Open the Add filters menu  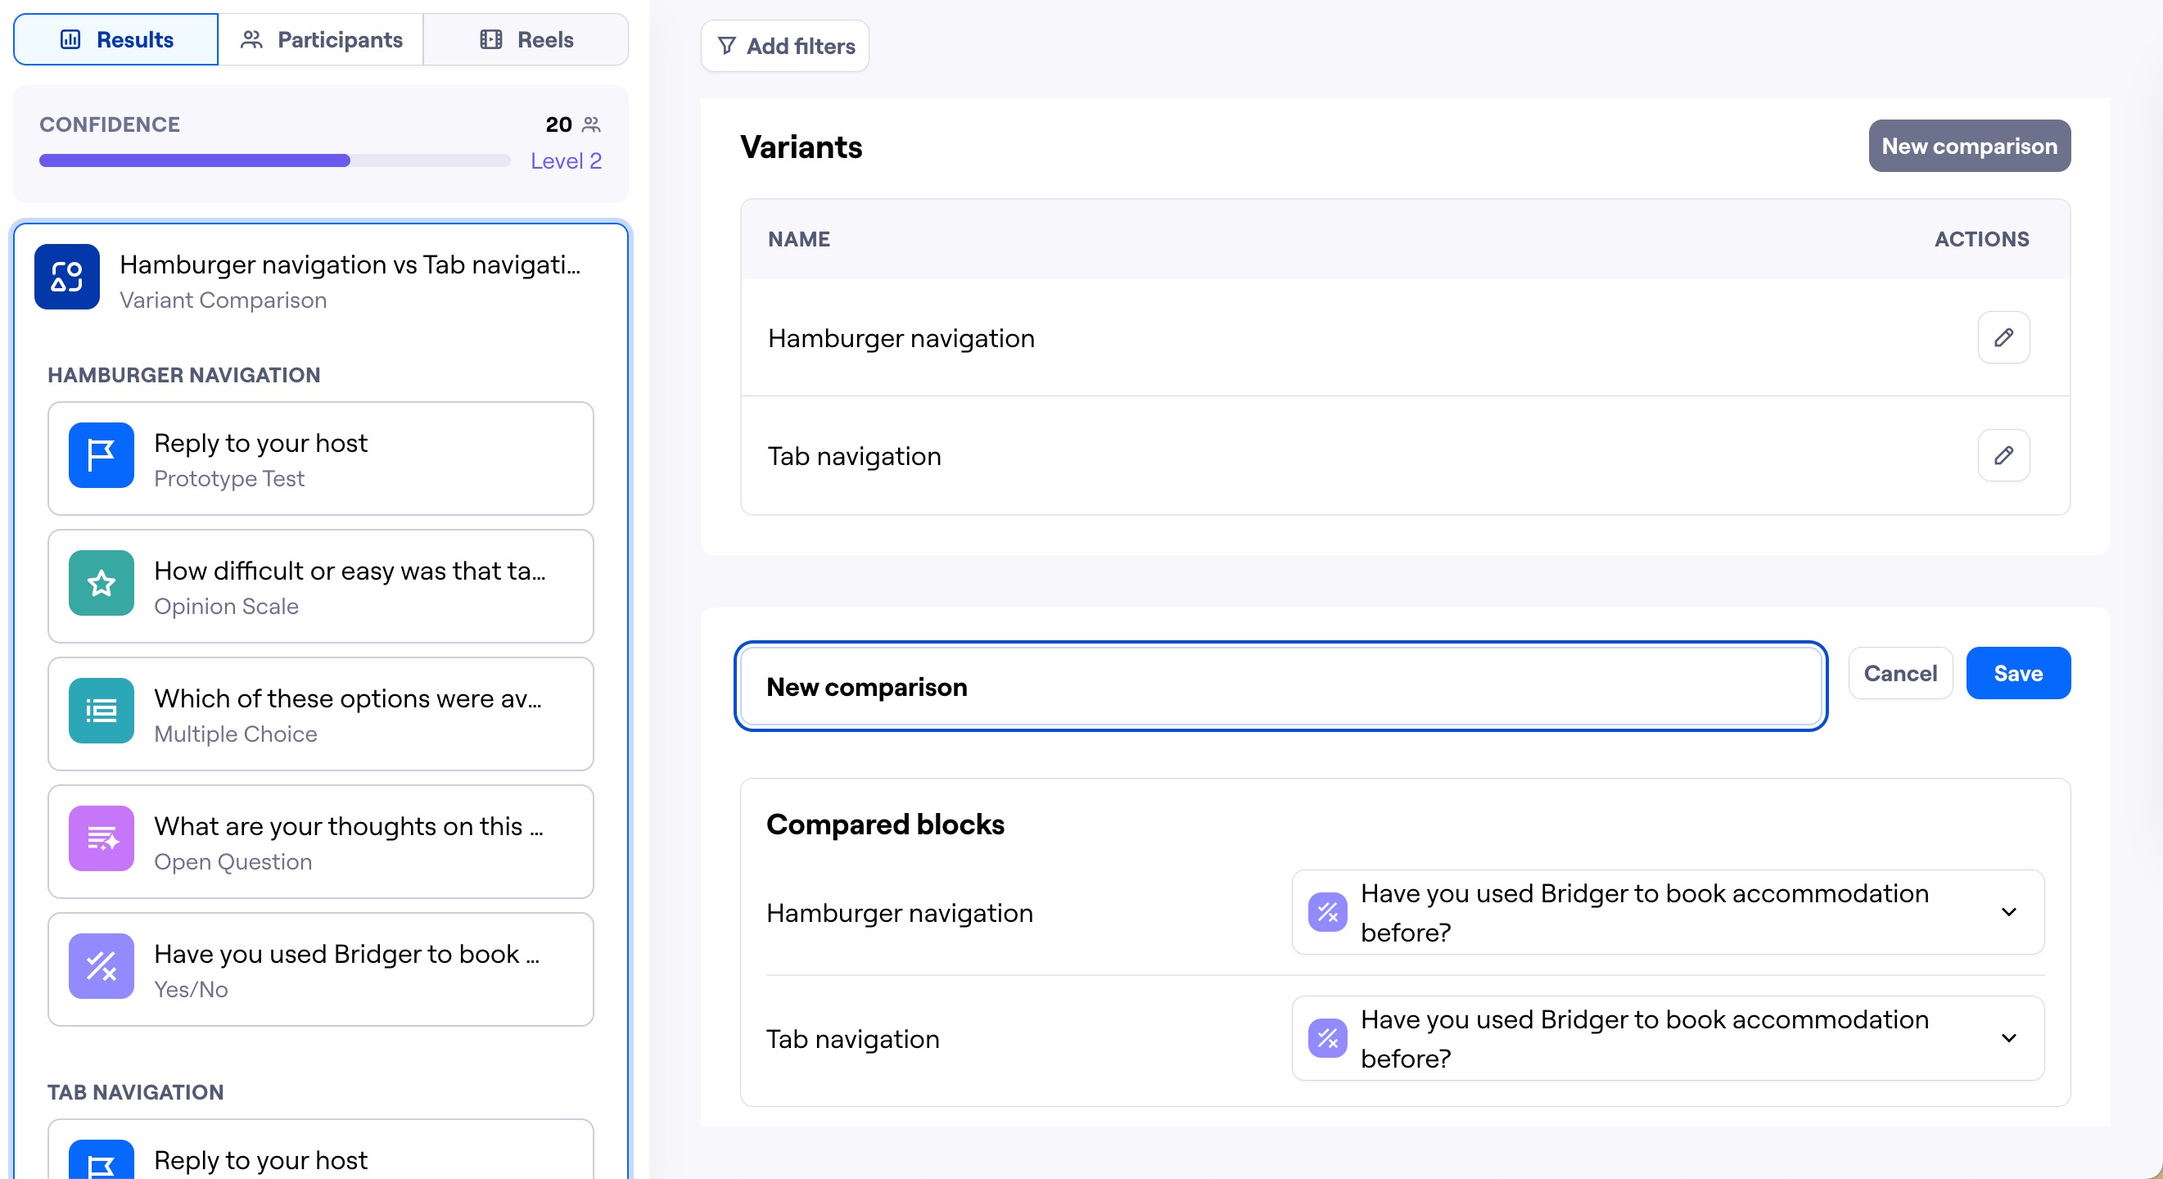[x=784, y=46]
